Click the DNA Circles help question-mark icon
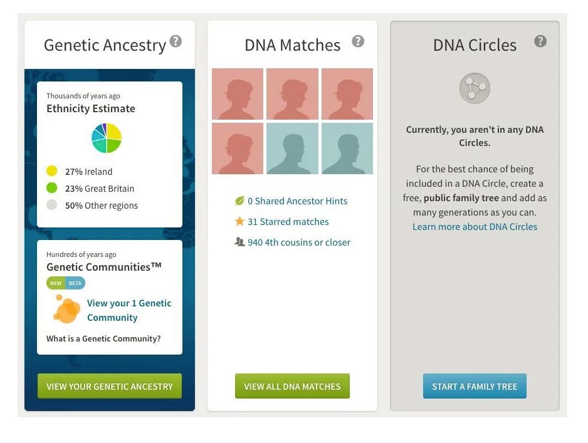The height and width of the screenshot is (443, 588). (540, 41)
